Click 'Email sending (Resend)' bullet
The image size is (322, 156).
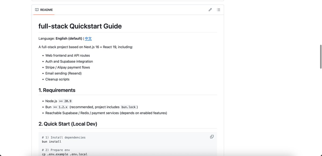click(63, 73)
